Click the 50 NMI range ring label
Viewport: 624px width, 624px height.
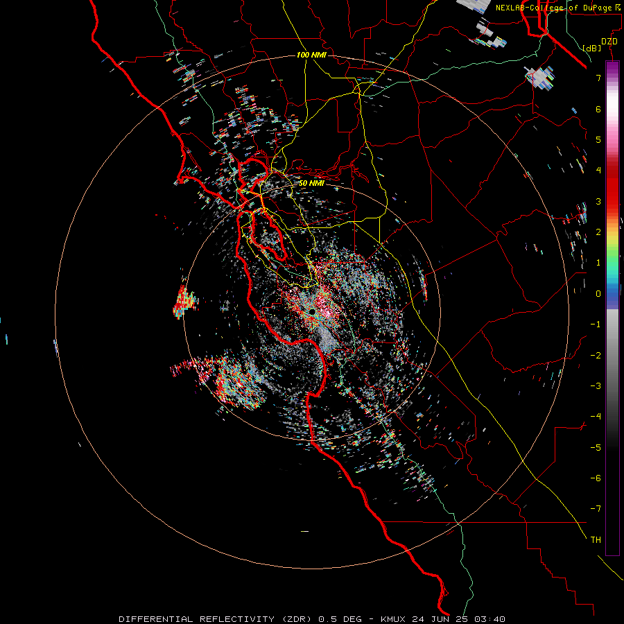311,183
